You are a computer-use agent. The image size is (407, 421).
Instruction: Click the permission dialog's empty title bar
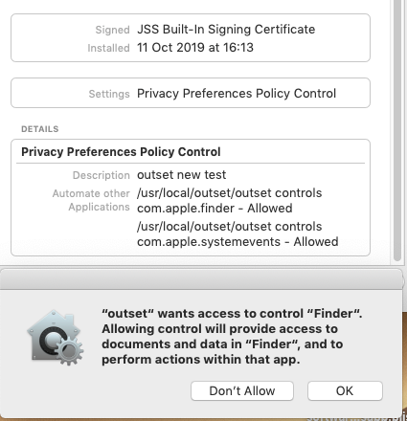tap(201, 279)
